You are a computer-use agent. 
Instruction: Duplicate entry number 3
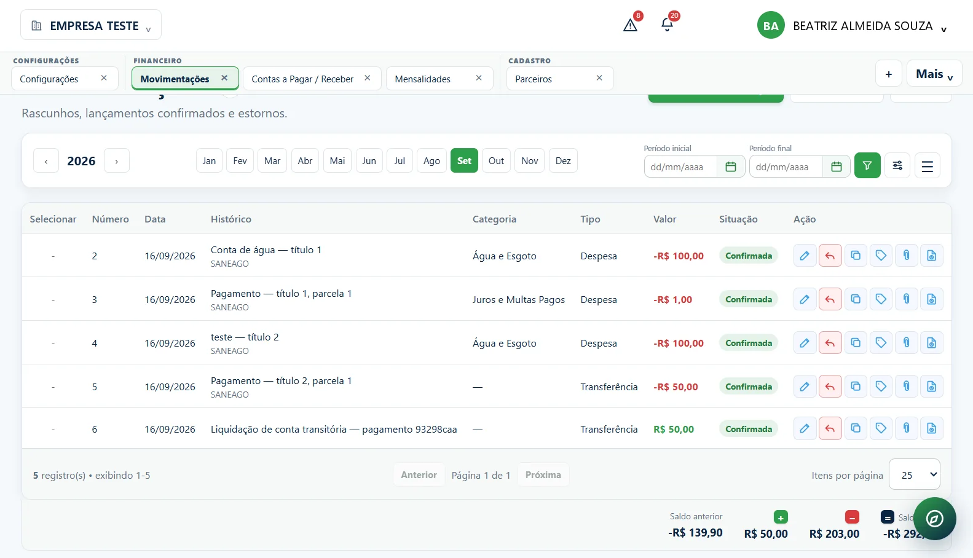click(856, 299)
